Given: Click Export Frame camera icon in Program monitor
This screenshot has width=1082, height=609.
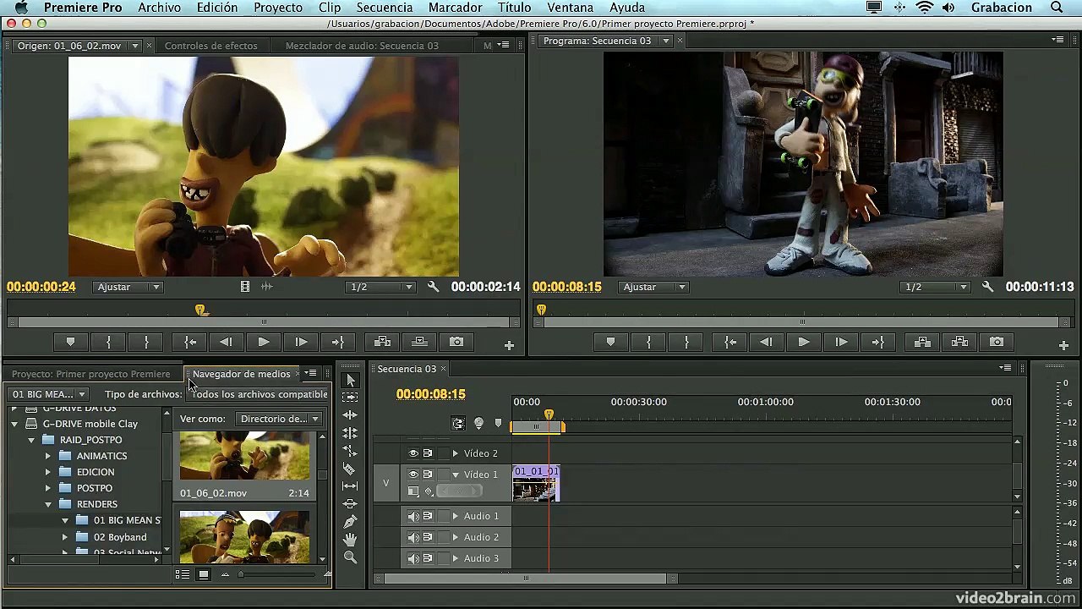Looking at the screenshot, I should [997, 342].
